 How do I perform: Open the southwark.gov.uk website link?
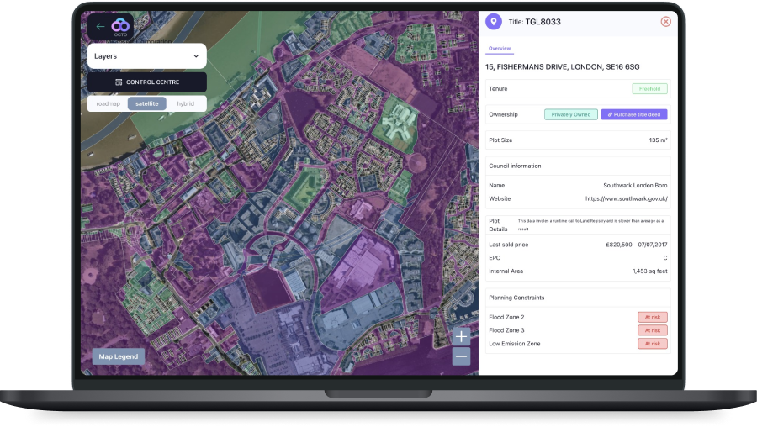click(626, 198)
